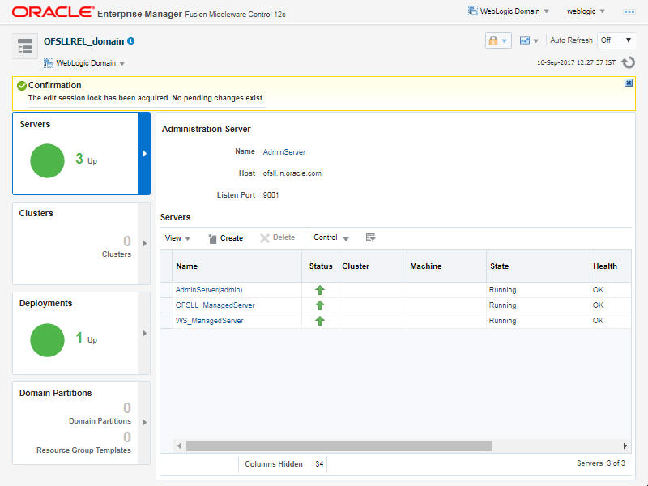
Task: Click the Listen Port value 9001
Action: click(x=271, y=195)
